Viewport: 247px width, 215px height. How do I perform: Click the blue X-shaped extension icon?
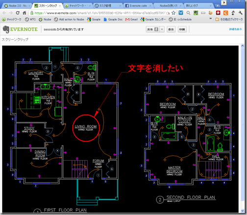coord(181,13)
